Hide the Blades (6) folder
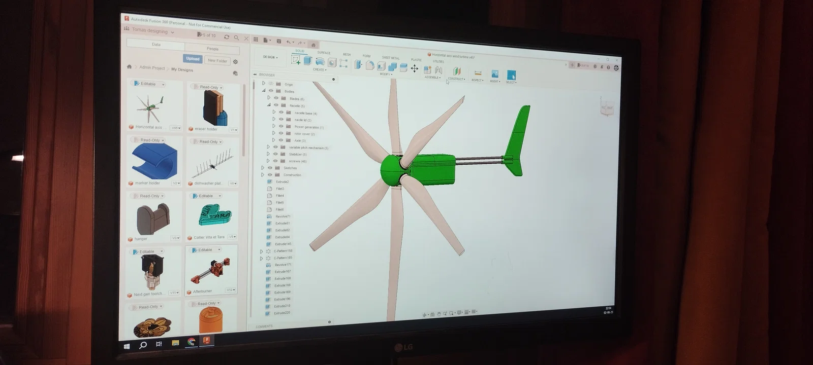 point(276,98)
